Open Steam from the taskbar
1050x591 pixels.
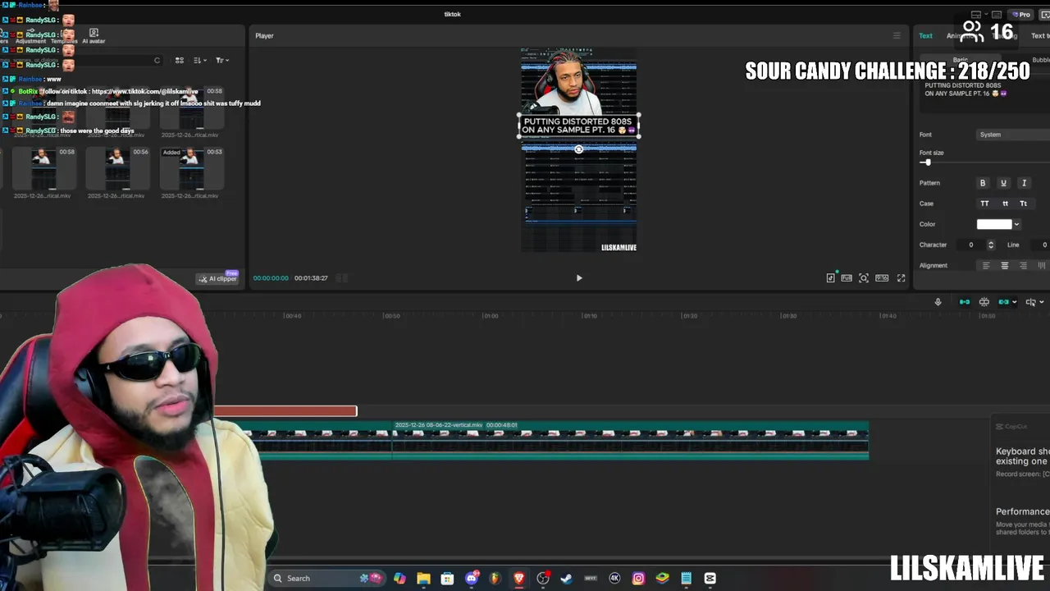[566, 579]
